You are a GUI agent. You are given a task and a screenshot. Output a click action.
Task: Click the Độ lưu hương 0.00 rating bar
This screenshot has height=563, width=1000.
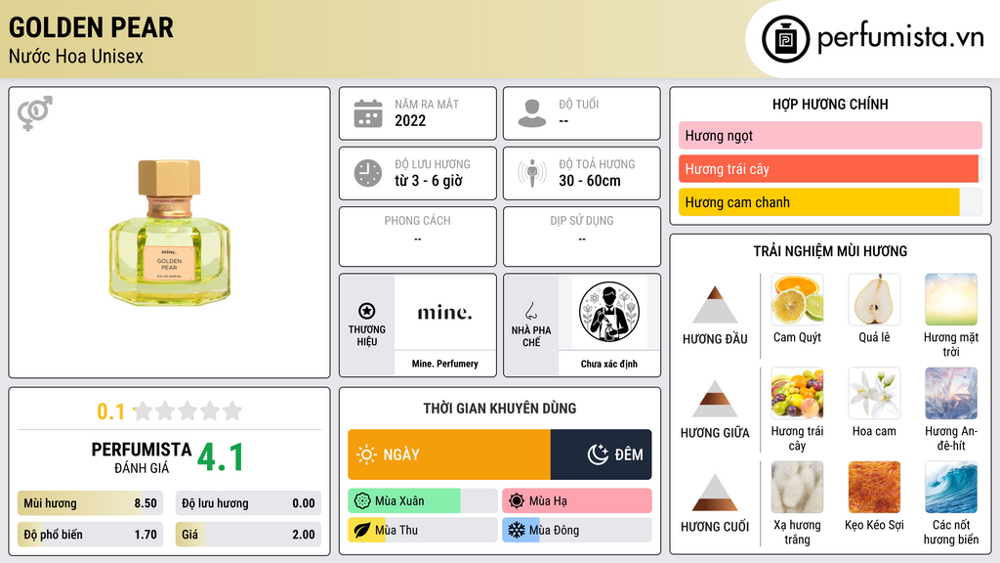click(248, 503)
